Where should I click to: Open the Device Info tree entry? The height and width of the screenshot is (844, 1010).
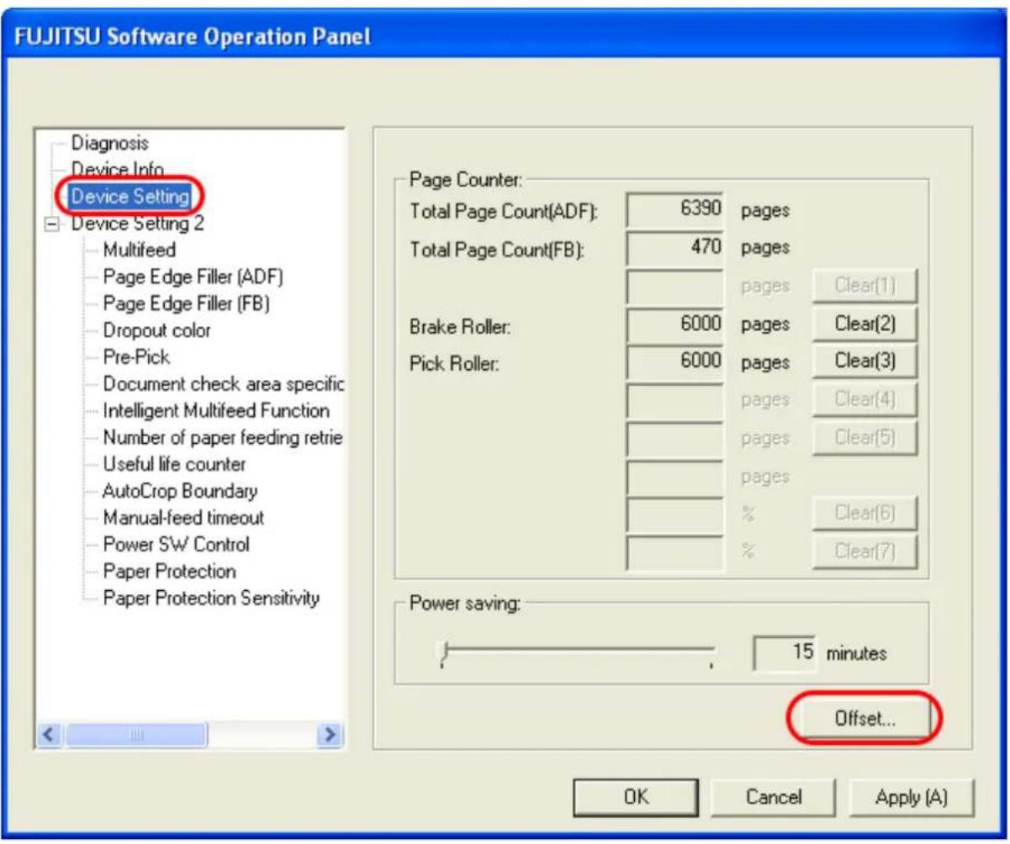(116, 171)
